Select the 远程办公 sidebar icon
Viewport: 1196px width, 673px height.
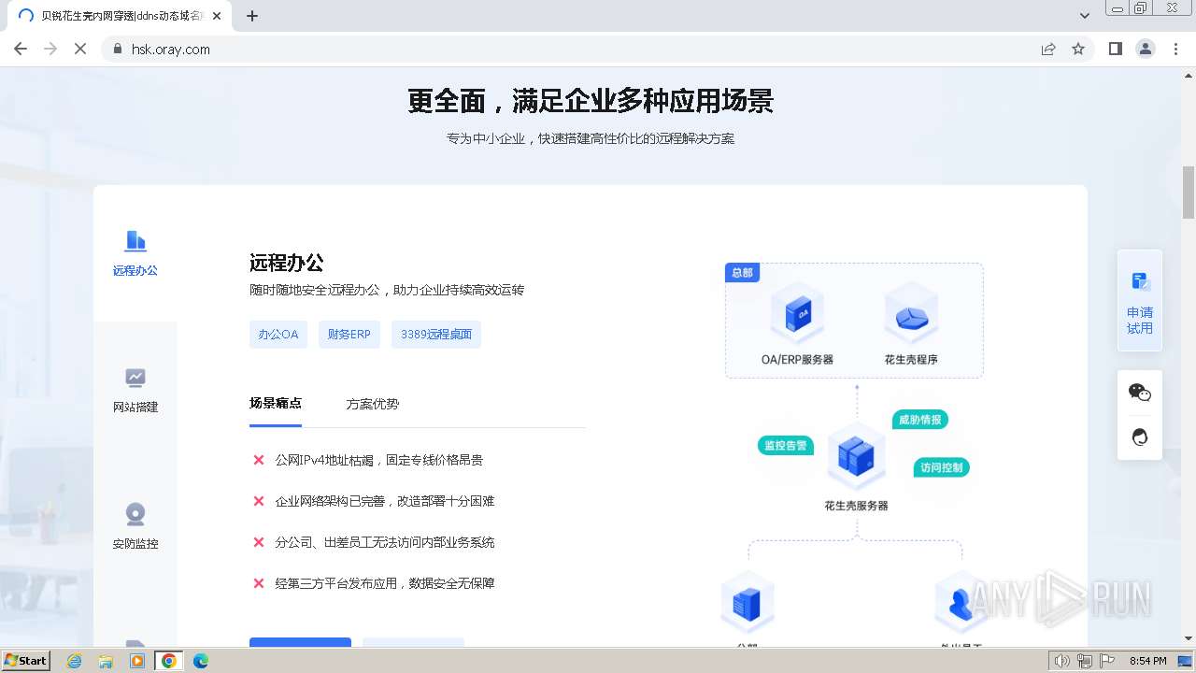135,241
